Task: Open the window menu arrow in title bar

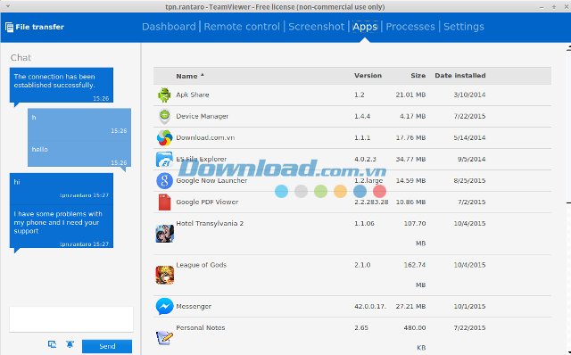Action: [x=8, y=6]
